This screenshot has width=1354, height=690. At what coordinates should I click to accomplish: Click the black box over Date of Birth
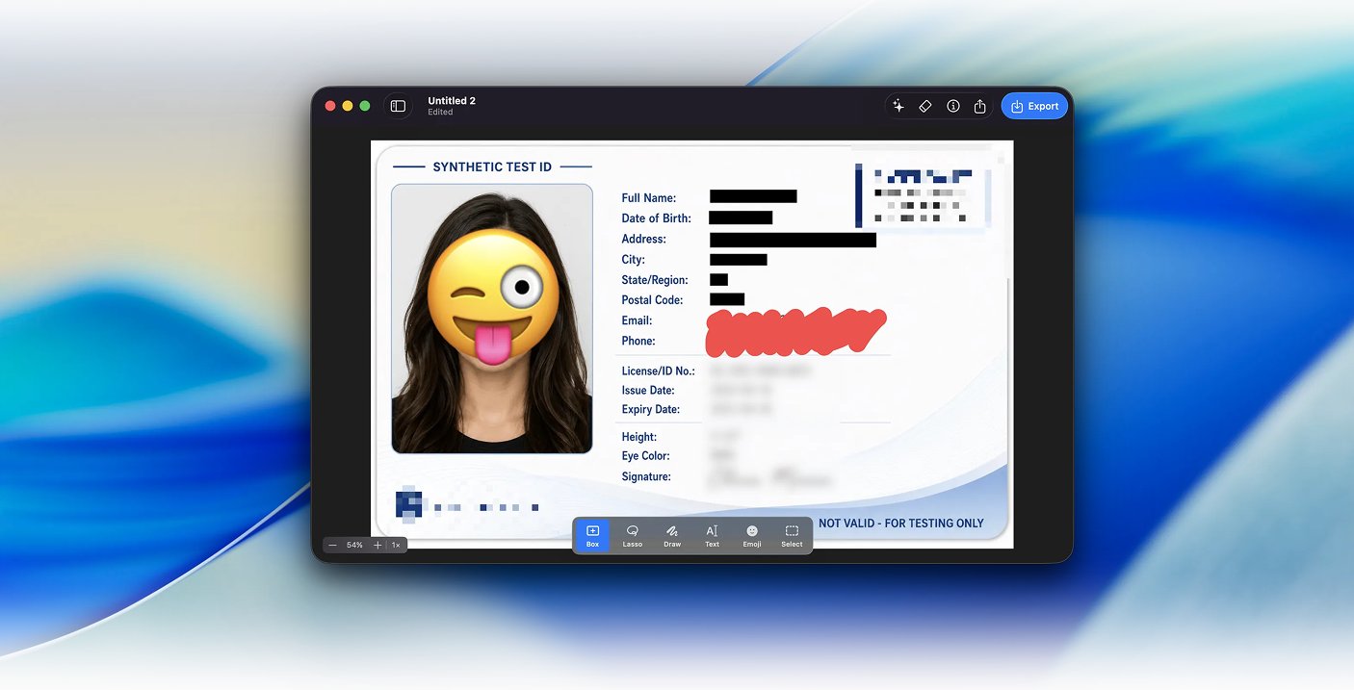pos(741,217)
